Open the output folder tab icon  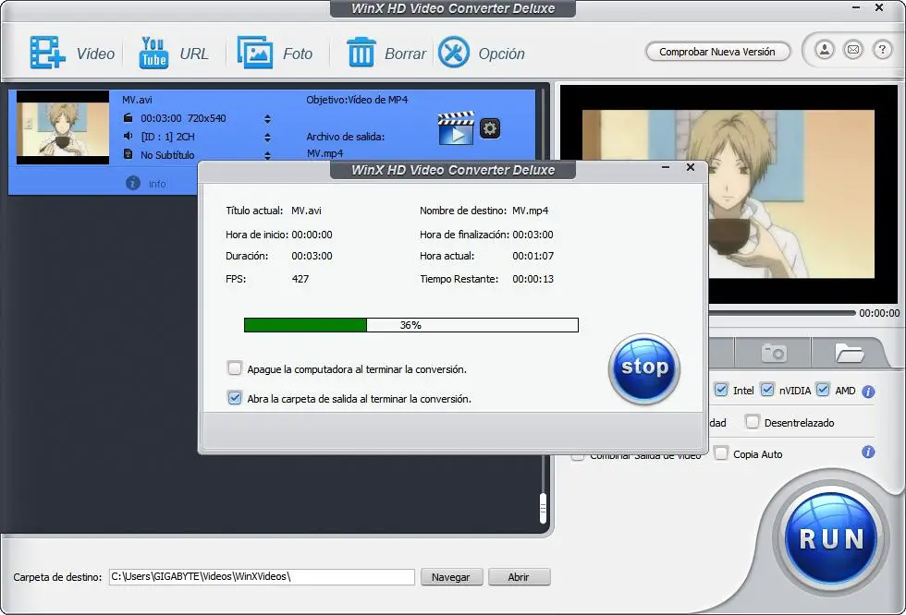[849, 353]
